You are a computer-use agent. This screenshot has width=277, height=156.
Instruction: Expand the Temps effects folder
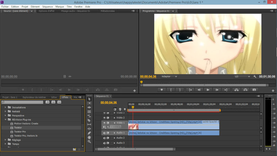[5, 144]
